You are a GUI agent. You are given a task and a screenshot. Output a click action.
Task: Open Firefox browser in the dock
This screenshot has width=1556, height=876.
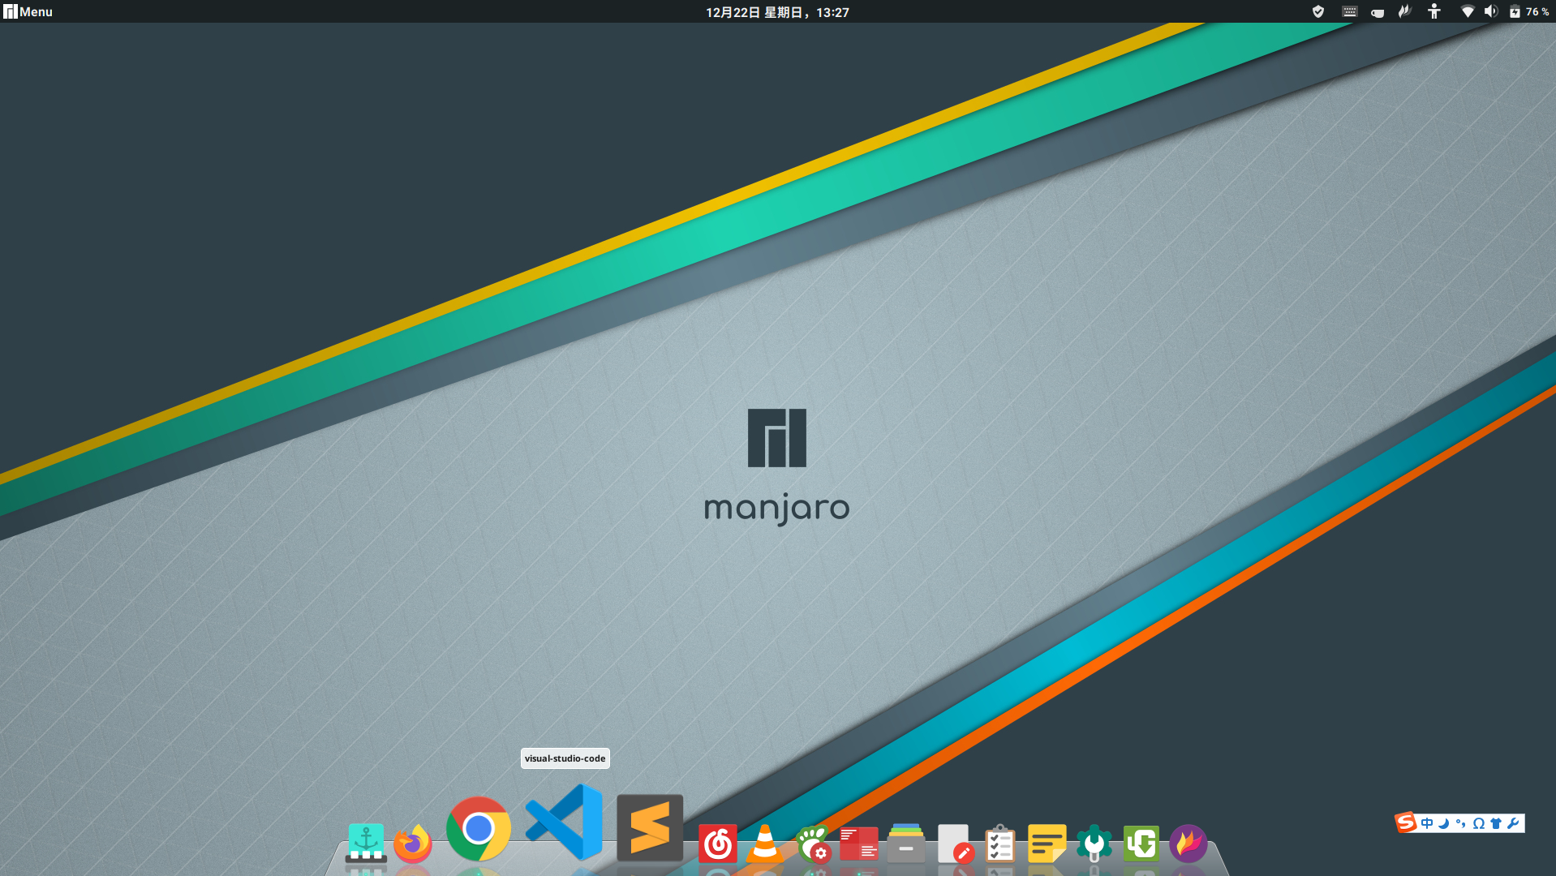[x=412, y=844]
